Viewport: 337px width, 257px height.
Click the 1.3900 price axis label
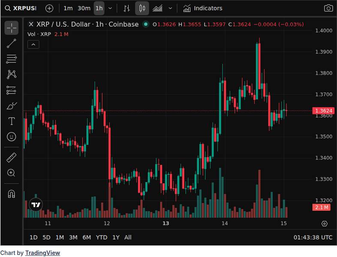coord(324,52)
